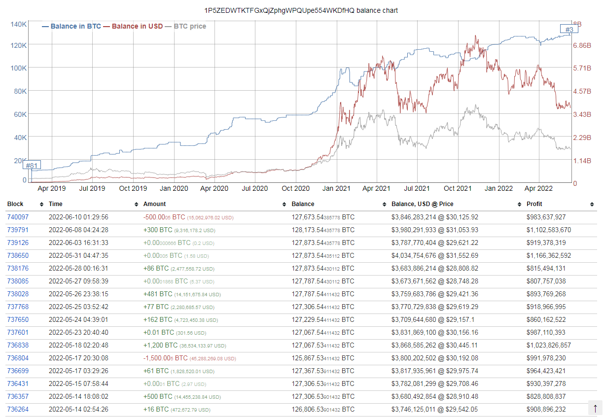This screenshot has height=418, width=604.
Task: Sort table by Amount column arrows
Action: coord(284,204)
